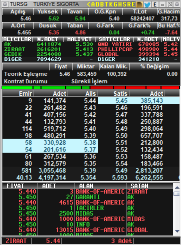Click the yellow letter S shortcut in the title bar

pos(124,4)
